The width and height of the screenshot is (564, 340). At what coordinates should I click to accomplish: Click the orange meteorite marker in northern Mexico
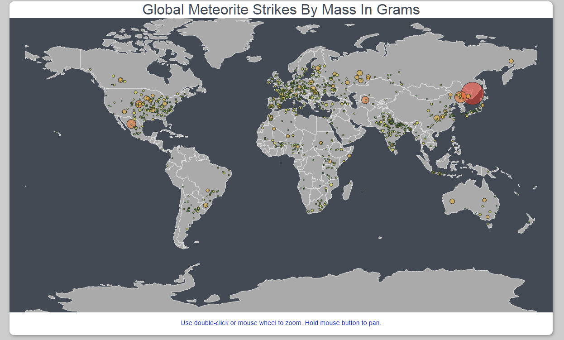coord(132,123)
